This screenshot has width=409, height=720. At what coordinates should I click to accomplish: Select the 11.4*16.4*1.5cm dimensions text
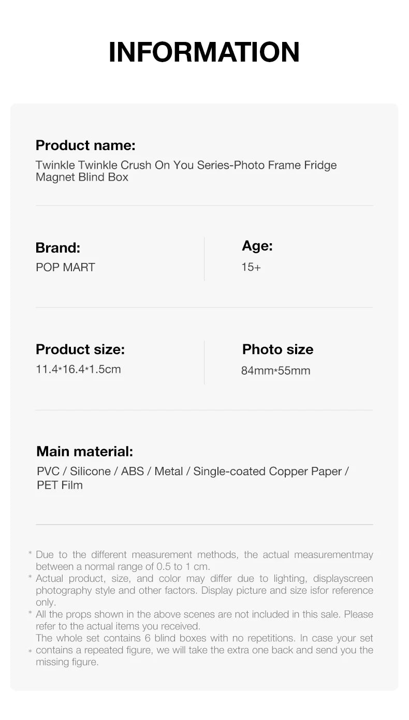pyautogui.click(x=78, y=369)
